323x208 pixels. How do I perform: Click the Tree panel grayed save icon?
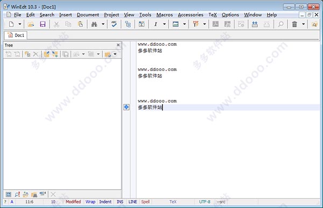click(66, 54)
